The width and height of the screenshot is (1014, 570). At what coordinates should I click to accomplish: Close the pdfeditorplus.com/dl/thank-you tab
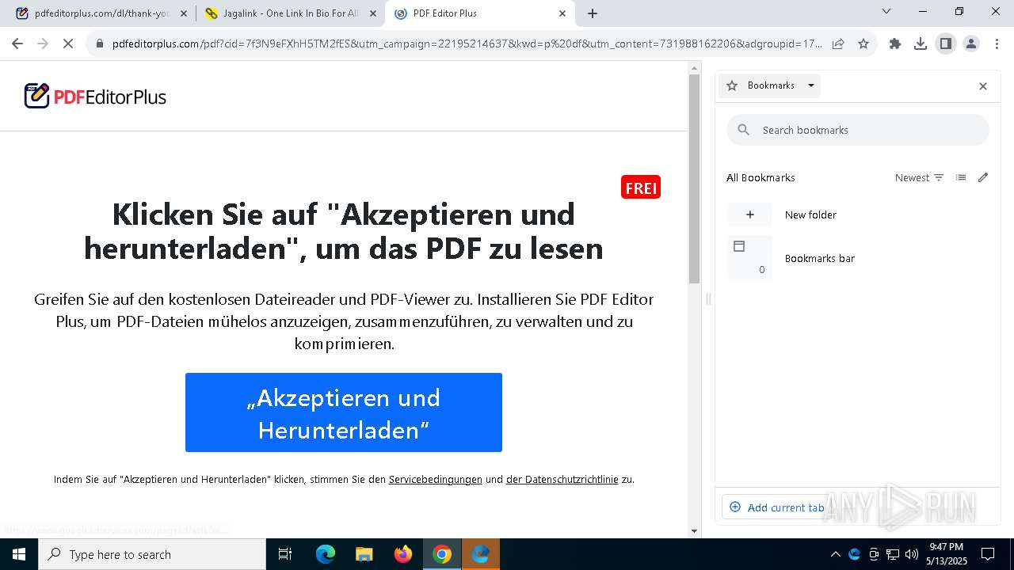[184, 13]
